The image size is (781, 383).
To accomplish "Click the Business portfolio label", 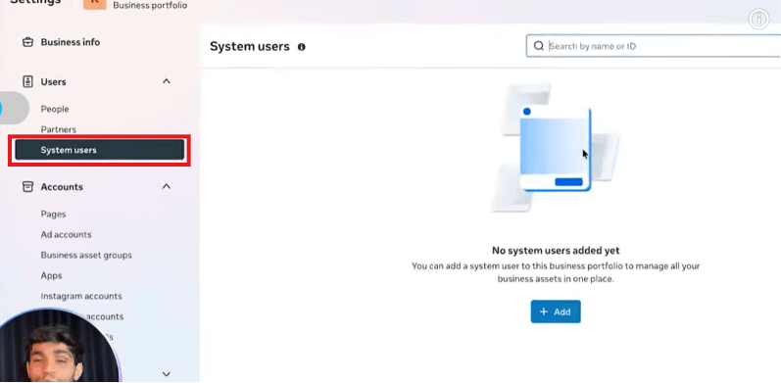I will [150, 6].
